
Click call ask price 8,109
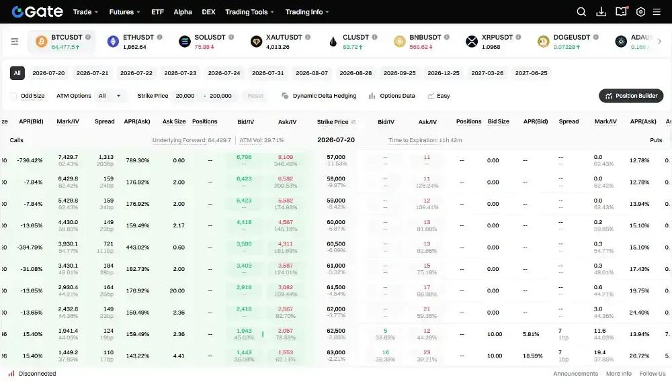286,158
